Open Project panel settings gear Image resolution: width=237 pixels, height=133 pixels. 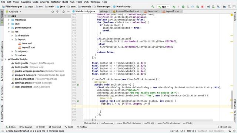(63, 11)
